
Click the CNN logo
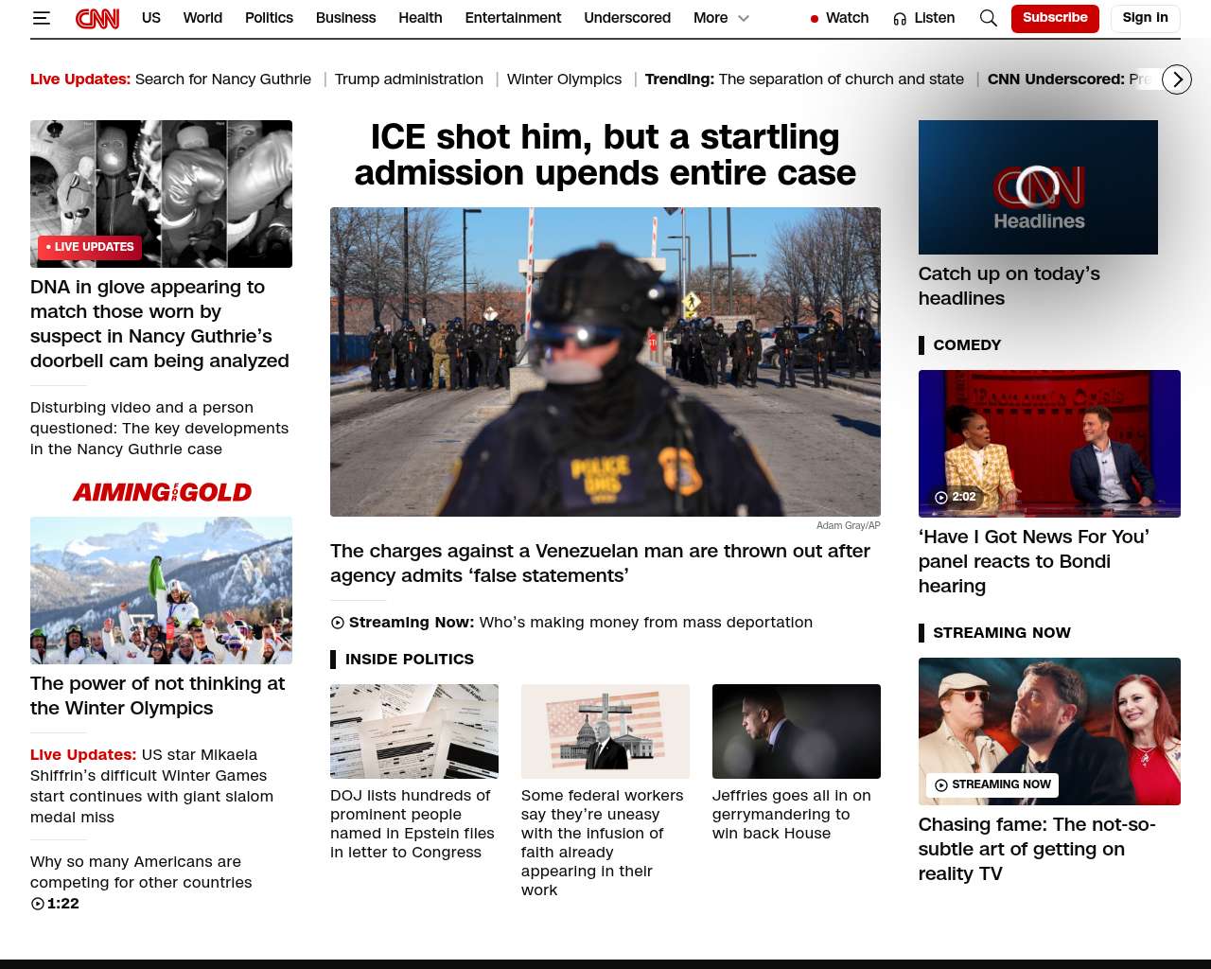[x=97, y=18]
